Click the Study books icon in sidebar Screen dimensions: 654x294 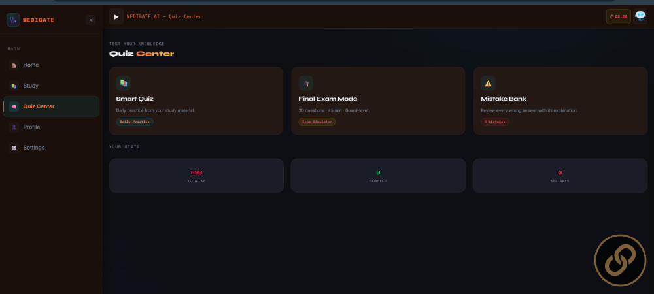tap(14, 86)
